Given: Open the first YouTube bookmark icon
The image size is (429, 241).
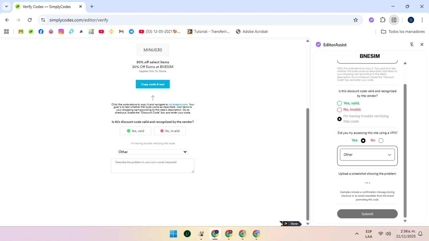Looking at the screenshot, I should click(x=101, y=31).
